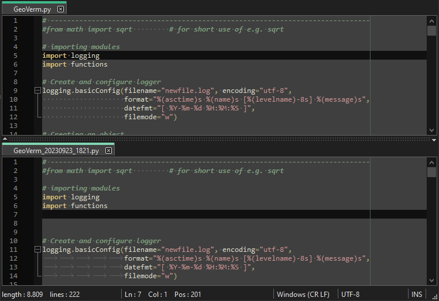
Task: Click the dotted splitter bar between the views
Action: click(217, 140)
